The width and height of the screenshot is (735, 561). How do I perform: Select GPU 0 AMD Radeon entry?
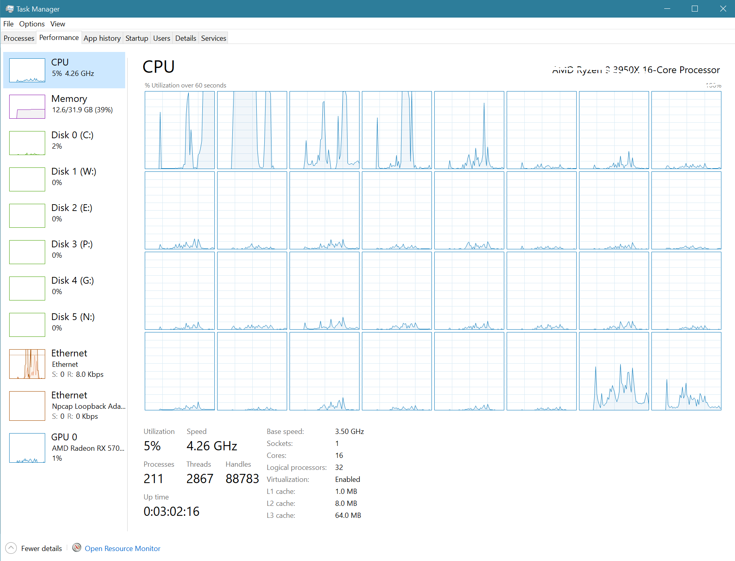coord(64,448)
